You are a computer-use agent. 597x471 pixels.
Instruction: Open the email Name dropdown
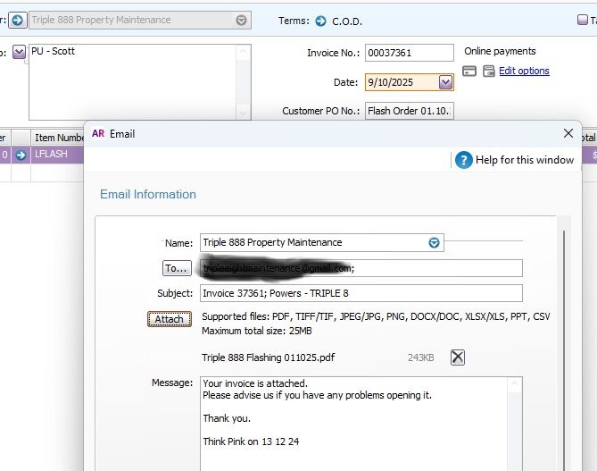[x=434, y=242]
